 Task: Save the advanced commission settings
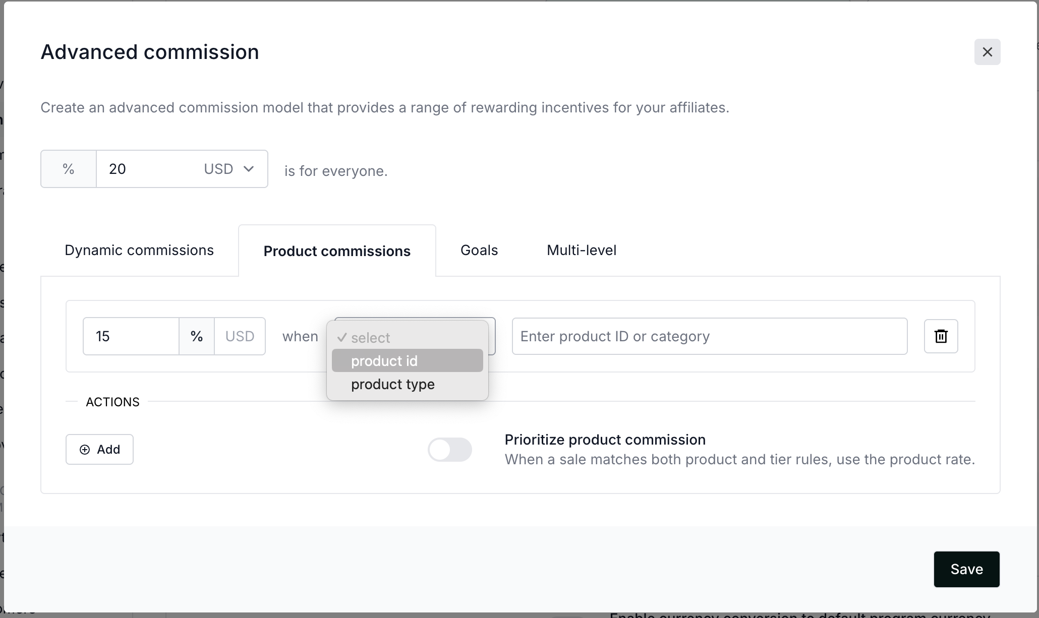click(x=966, y=569)
